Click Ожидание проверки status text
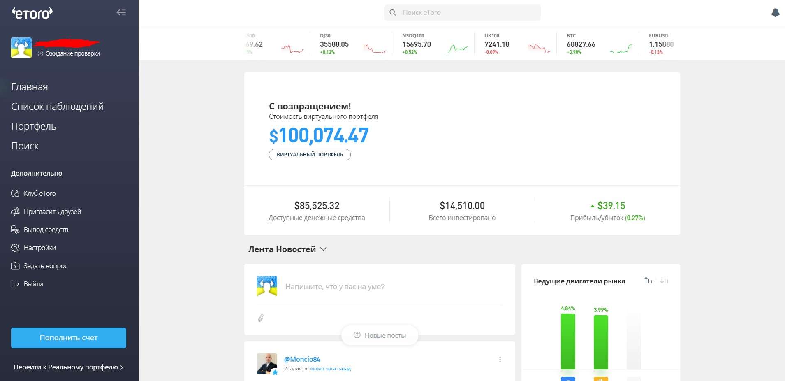Image resolution: width=785 pixels, height=381 pixels. pyautogui.click(x=73, y=53)
